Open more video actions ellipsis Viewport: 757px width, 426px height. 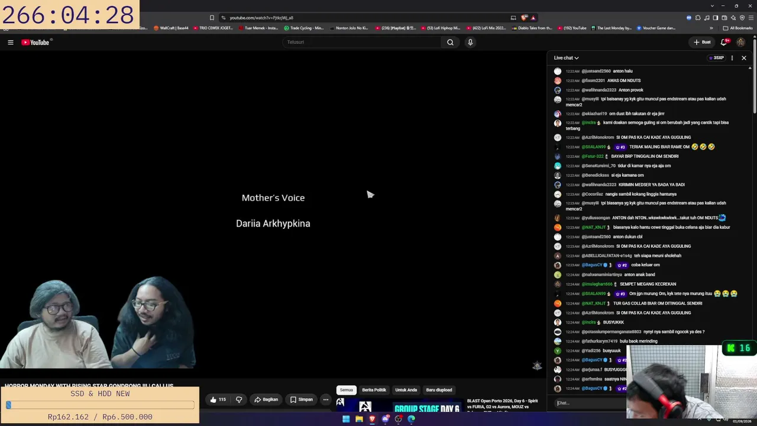pyautogui.click(x=325, y=399)
